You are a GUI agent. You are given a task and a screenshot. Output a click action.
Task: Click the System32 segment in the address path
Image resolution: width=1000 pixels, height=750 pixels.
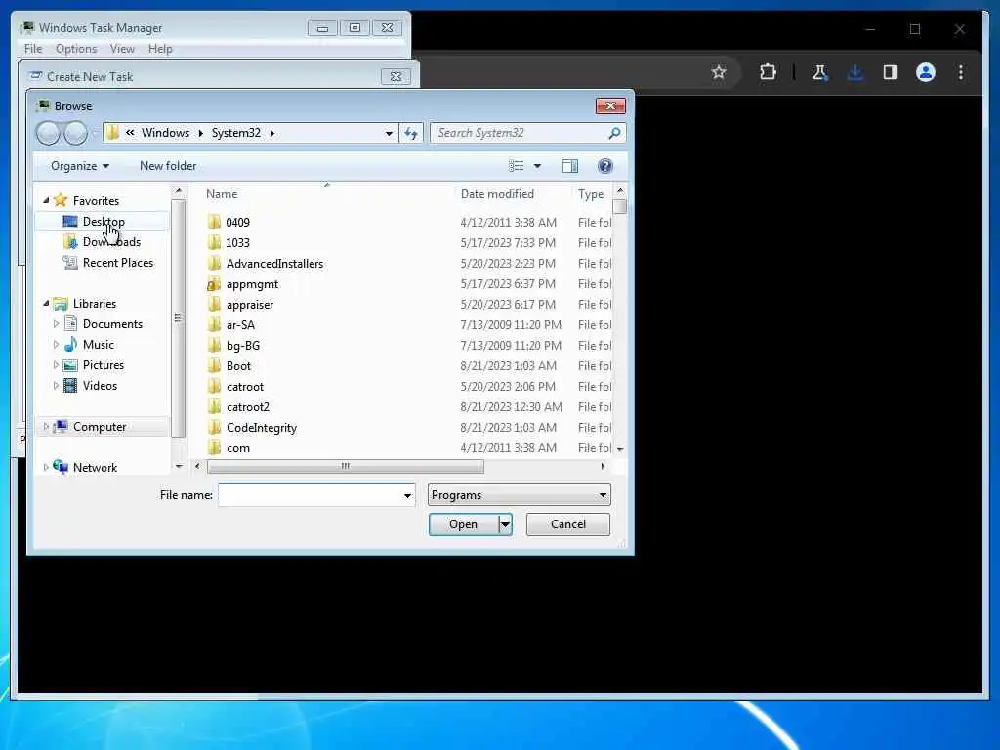pyautogui.click(x=236, y=133)
